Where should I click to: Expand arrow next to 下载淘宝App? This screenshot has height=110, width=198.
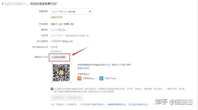pyautogui.click(x=96, y=78)
